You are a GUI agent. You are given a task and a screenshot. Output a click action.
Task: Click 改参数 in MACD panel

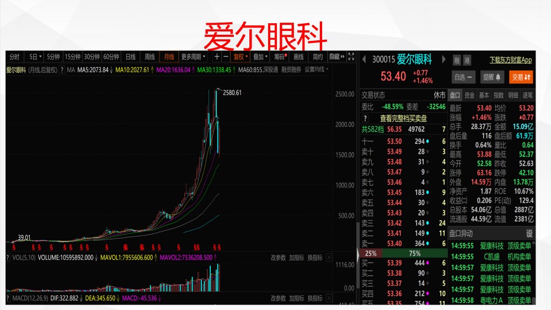[x=279, y=298]
